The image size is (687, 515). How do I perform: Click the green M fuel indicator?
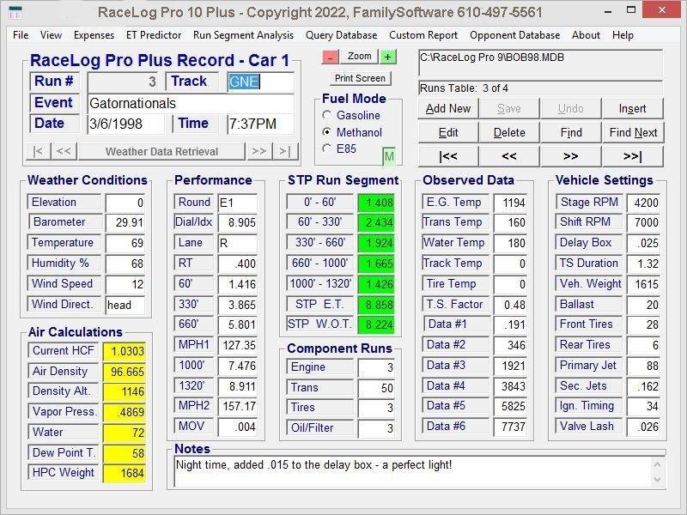pos(389,156)
